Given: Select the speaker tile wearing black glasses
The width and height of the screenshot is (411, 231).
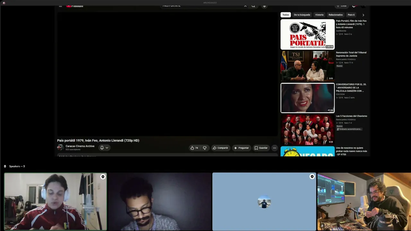Looking at the screenshot, I should pyautogui.click(x=160, y=201).
